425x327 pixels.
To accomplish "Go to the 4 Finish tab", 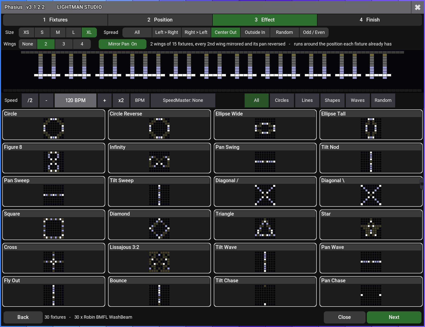I will (x=369, y=20).
